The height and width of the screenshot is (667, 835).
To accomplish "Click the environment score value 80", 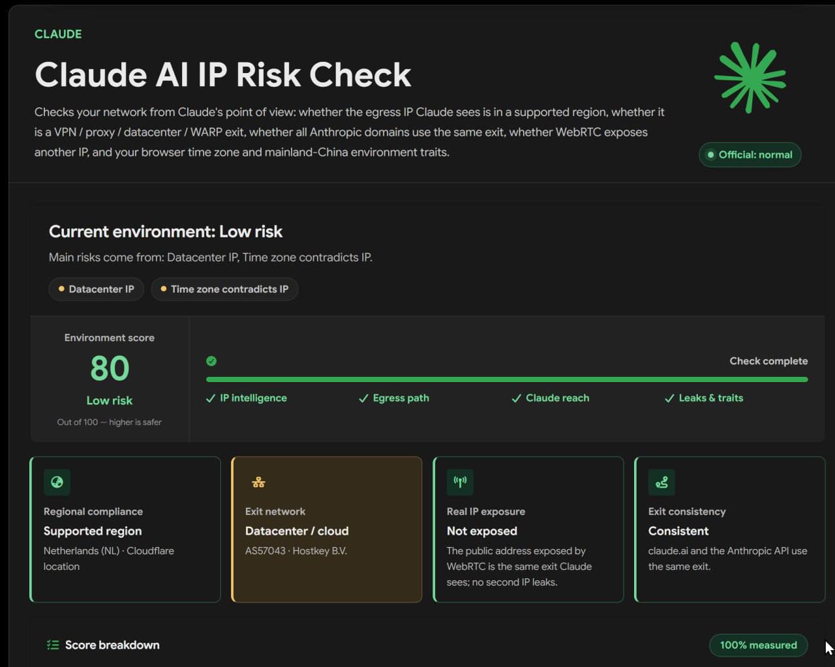I will click(110, 368).
